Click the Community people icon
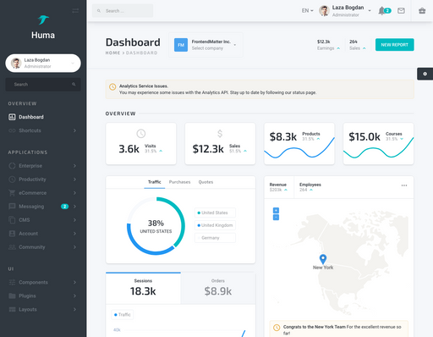The image size is (433, 337). (x=12, y=247)
